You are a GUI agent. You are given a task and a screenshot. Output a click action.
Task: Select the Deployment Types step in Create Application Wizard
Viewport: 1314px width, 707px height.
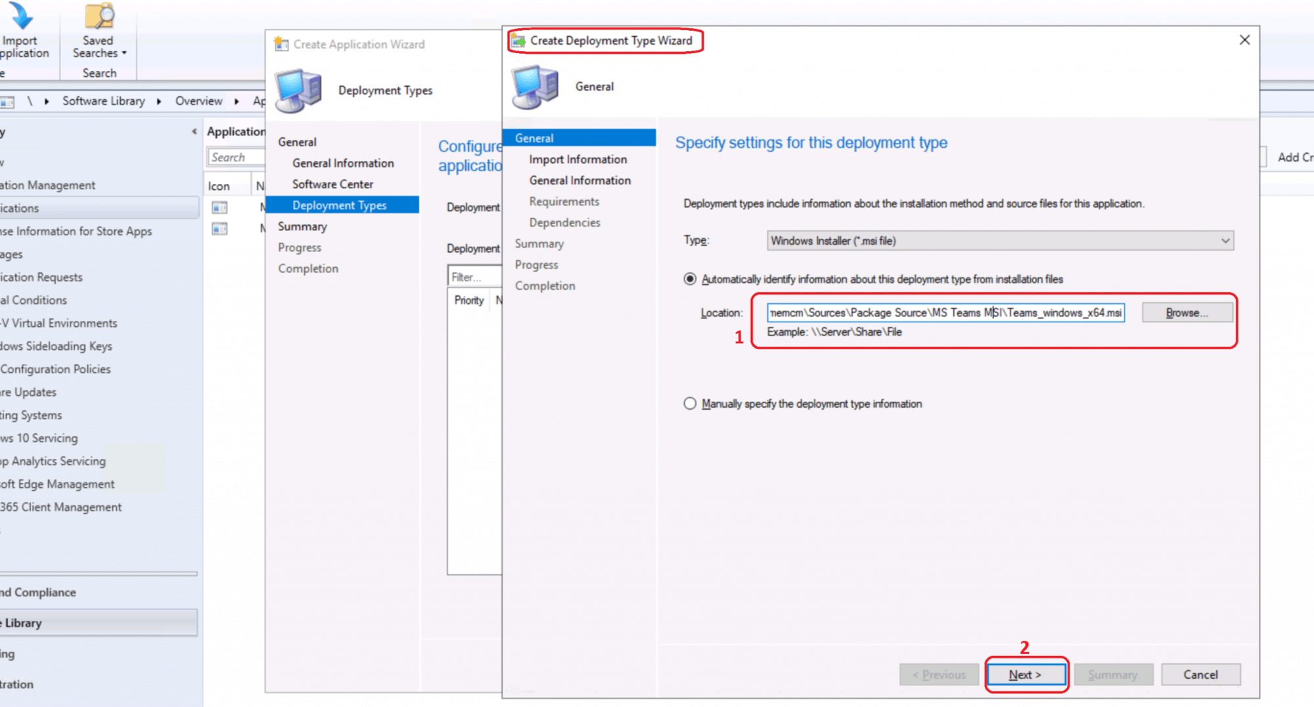339,205
